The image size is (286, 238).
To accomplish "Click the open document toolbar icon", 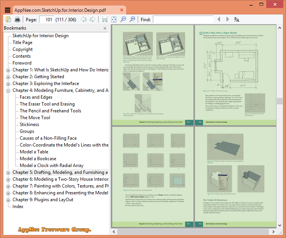I will click(x=8, y=19).
